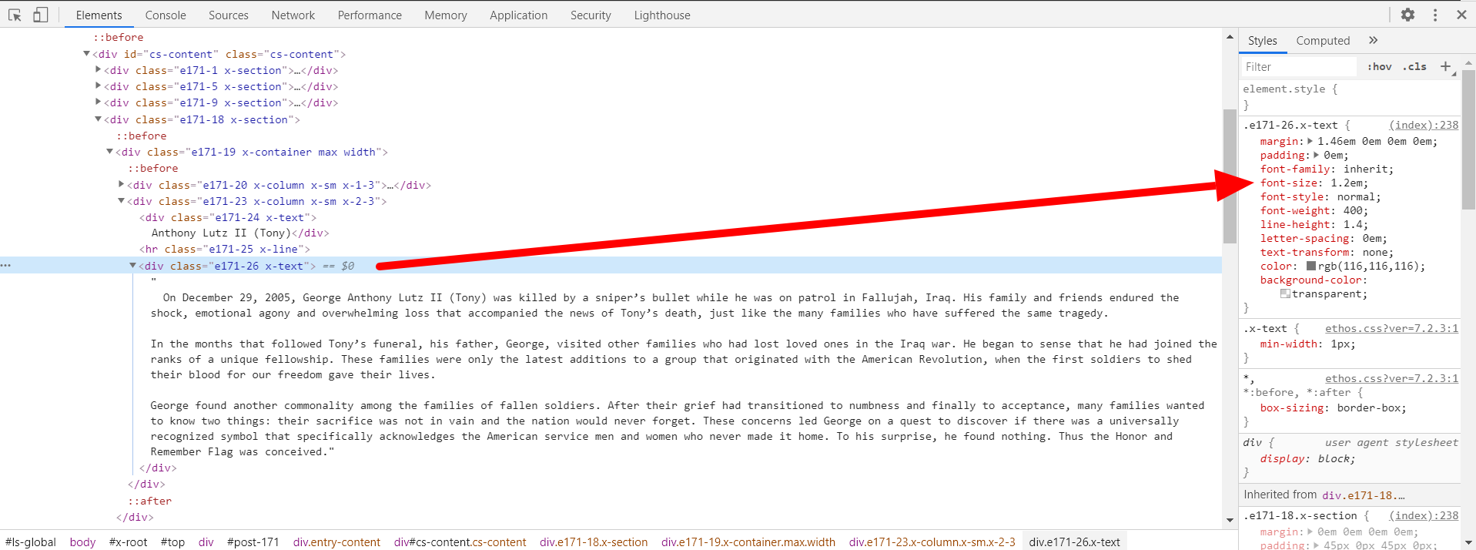The height and width of the screenshot is (550, 1476).
Task: Expand the margin shorthand property triangle
Action: pos(1310,141)
